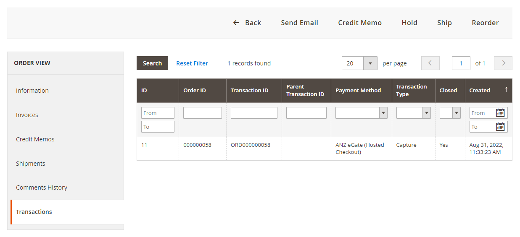This screenshot has width=520, height=237.
Task: Expand the per page count dropdown
Action: point(370,63)
